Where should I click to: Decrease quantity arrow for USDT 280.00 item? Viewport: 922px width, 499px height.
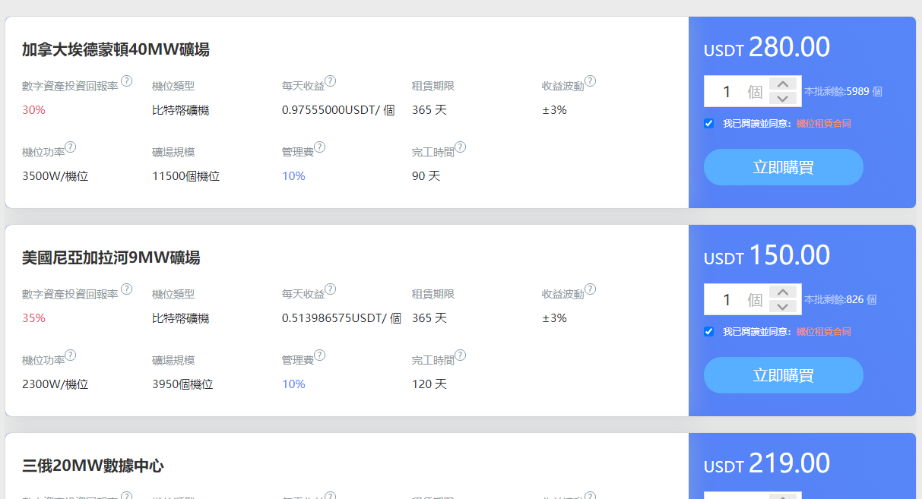(x=783, y=99)
